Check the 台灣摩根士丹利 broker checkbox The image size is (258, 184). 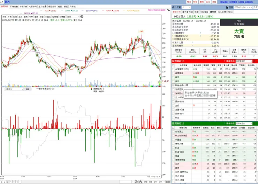[173, 69]
